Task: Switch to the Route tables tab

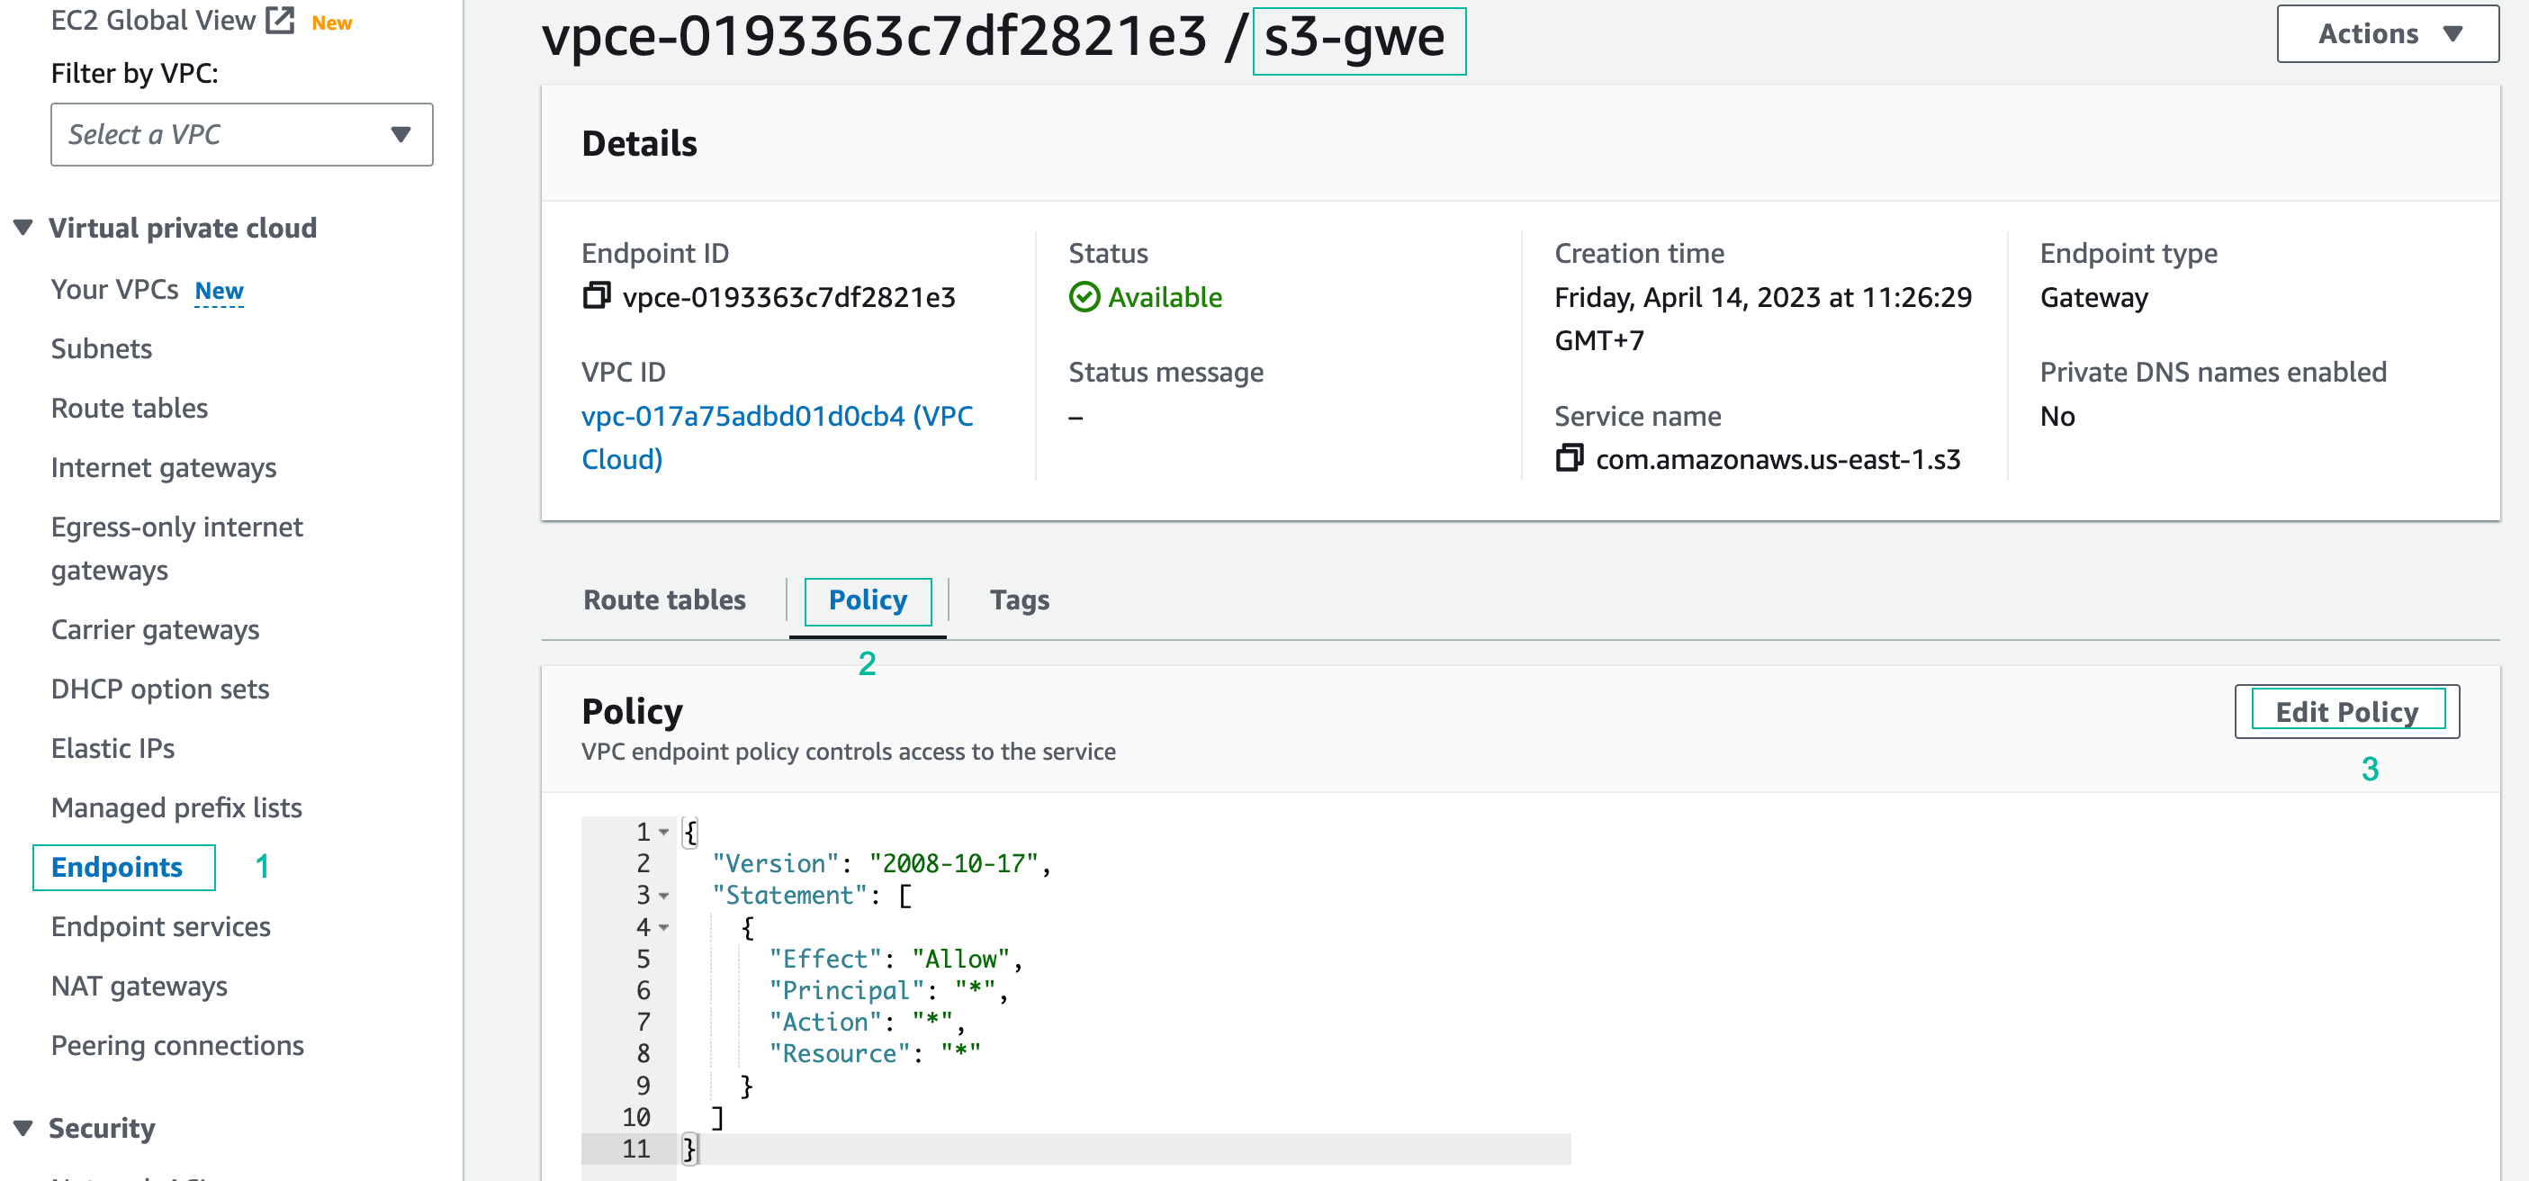Action: click(x=664, y=600)
